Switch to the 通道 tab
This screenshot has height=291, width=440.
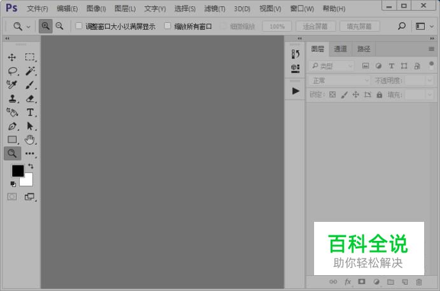pos(340,49)
